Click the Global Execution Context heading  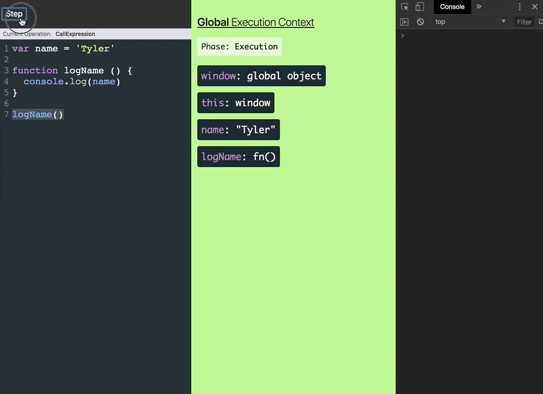(256, 22)
